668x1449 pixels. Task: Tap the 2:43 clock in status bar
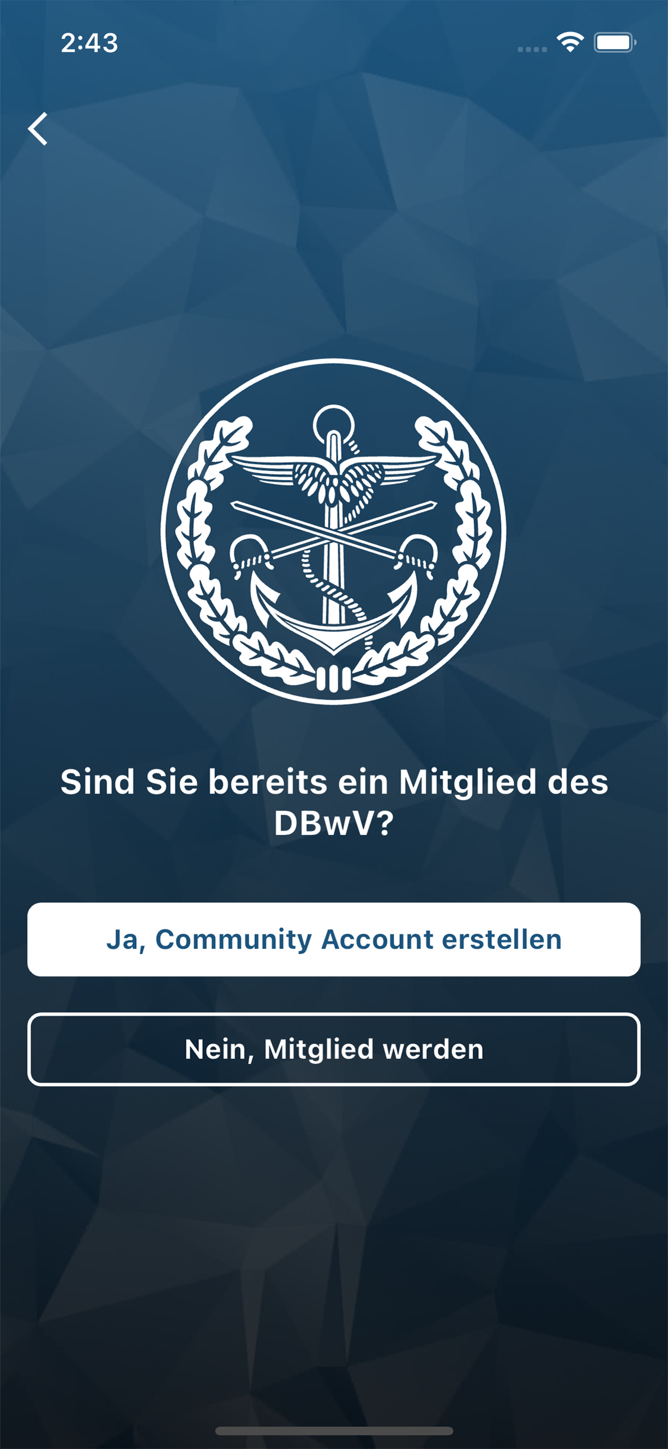point(90,42)
